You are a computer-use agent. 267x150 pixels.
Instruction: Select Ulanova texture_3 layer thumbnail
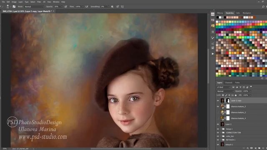tap(222, 107)
